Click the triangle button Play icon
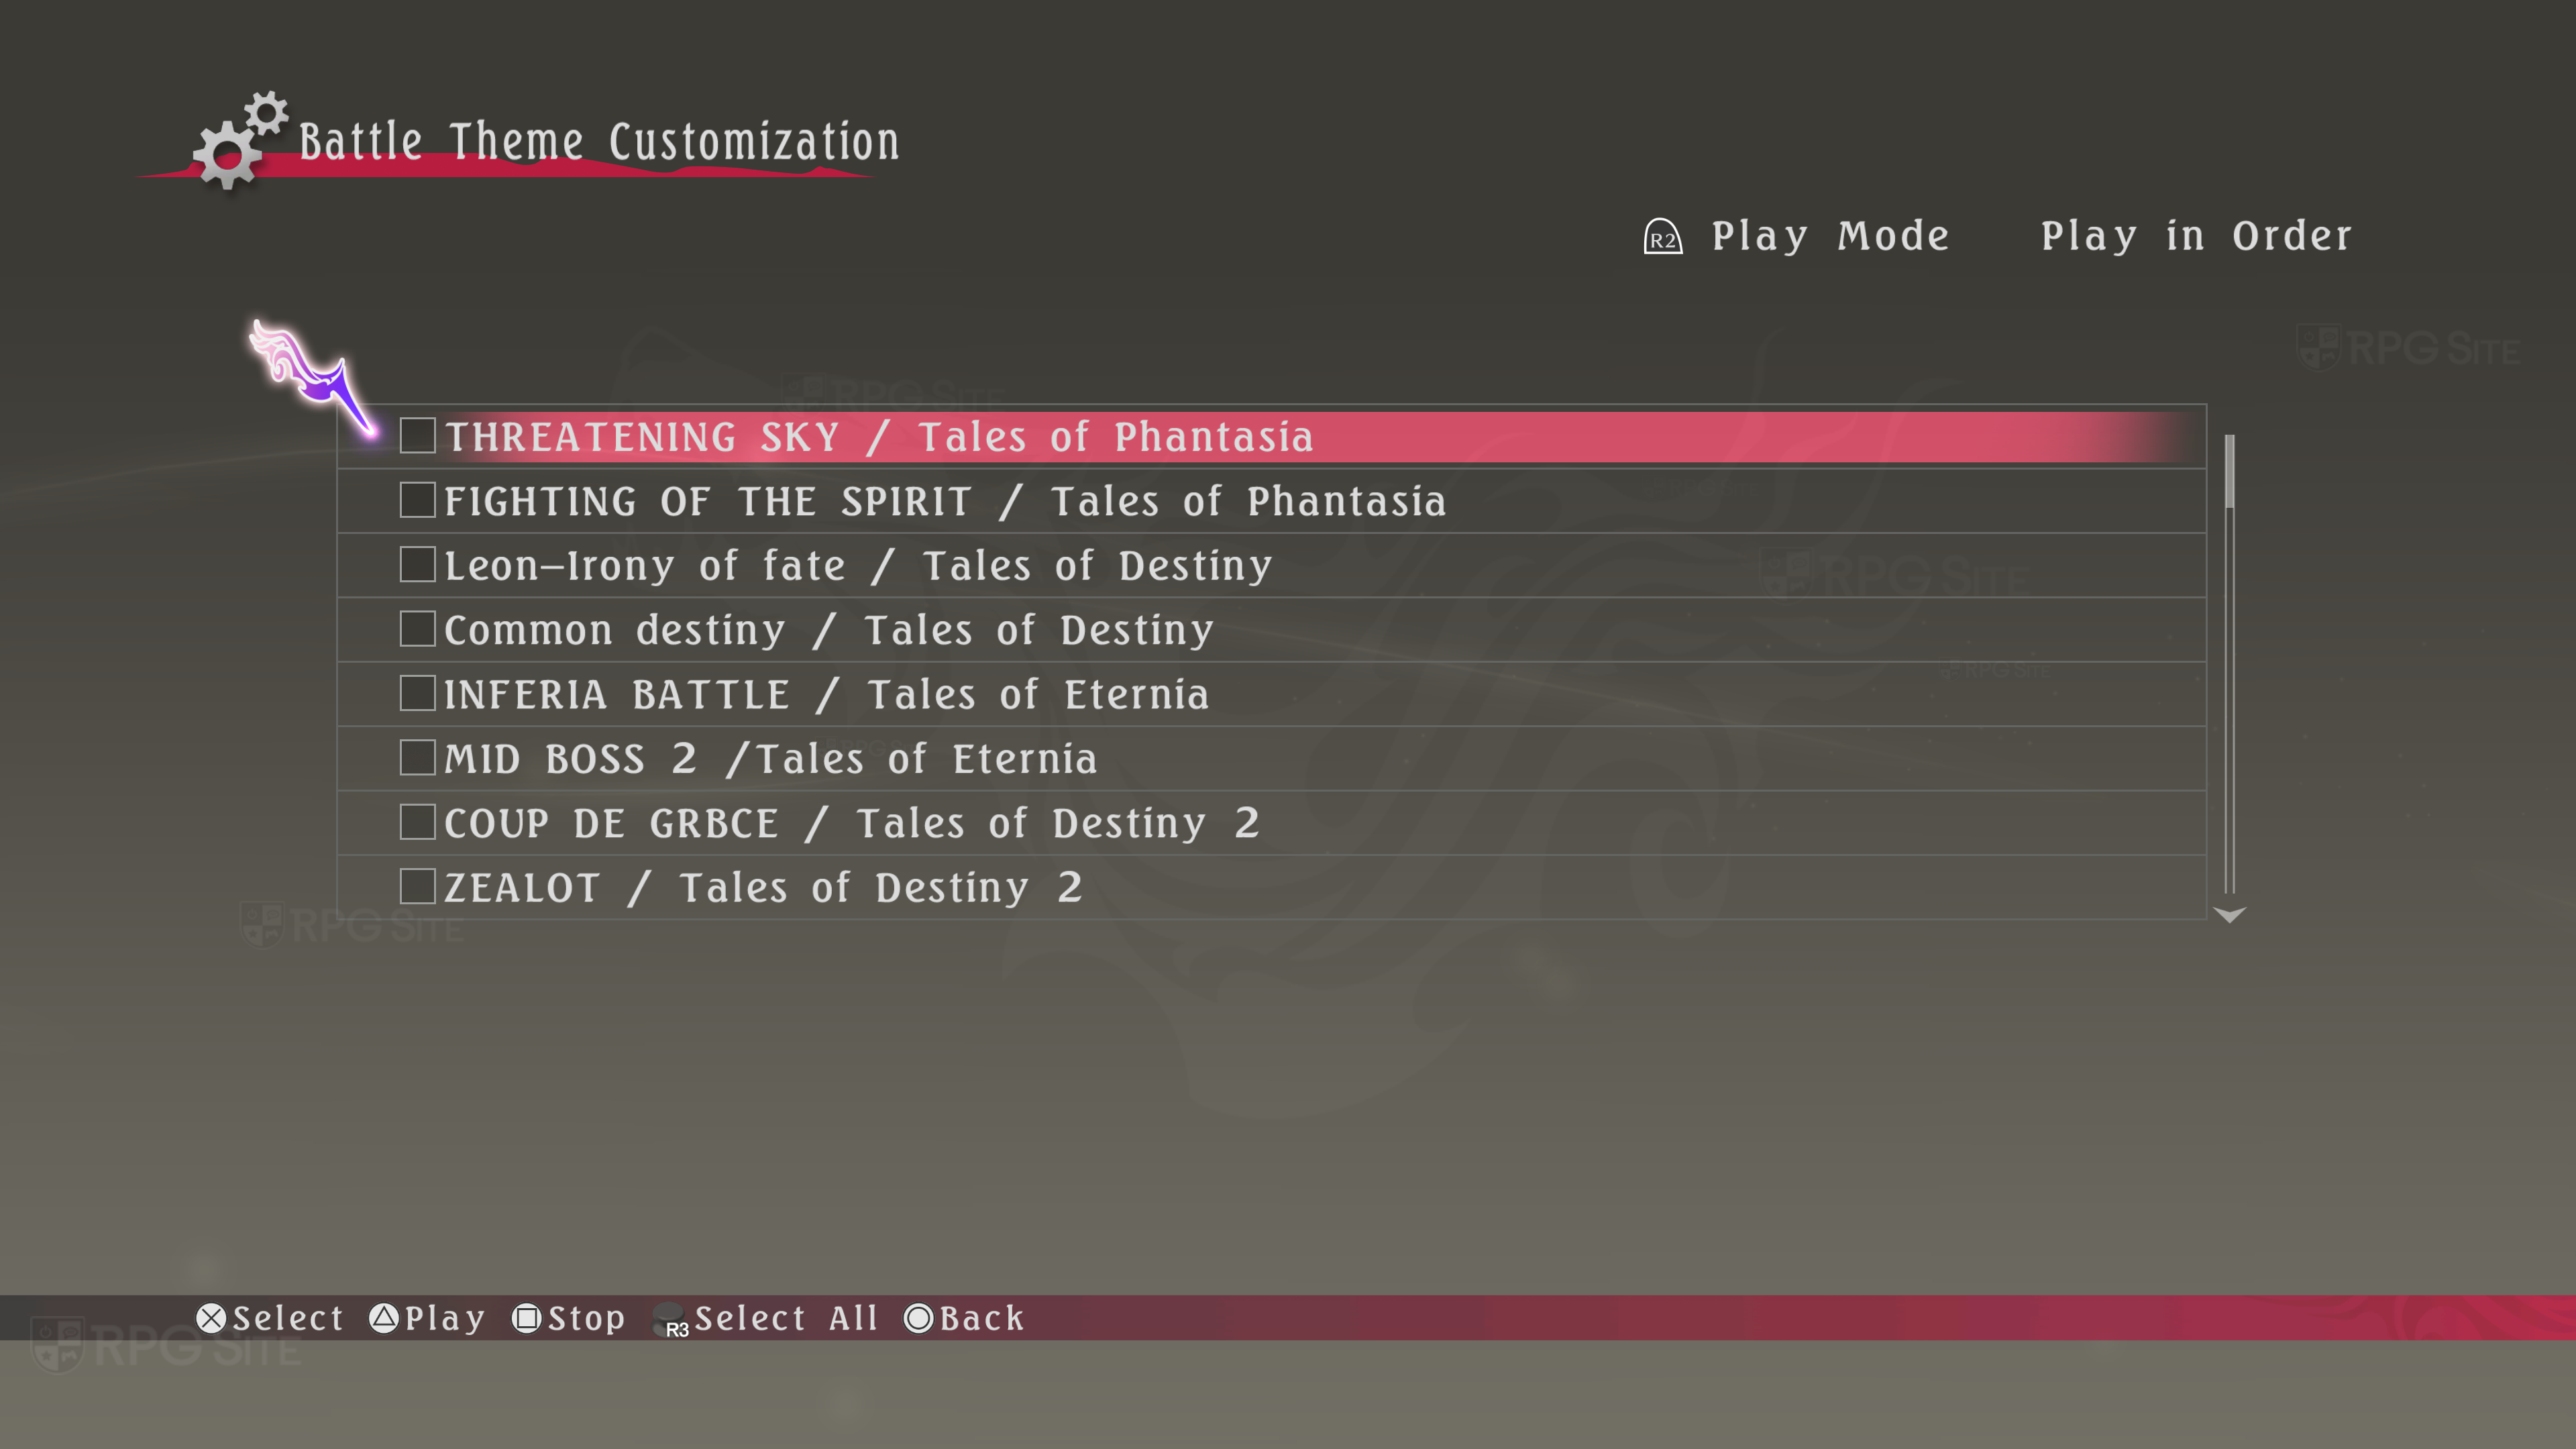The width and height of the screenshot is (2576, 1449). 384,1318
